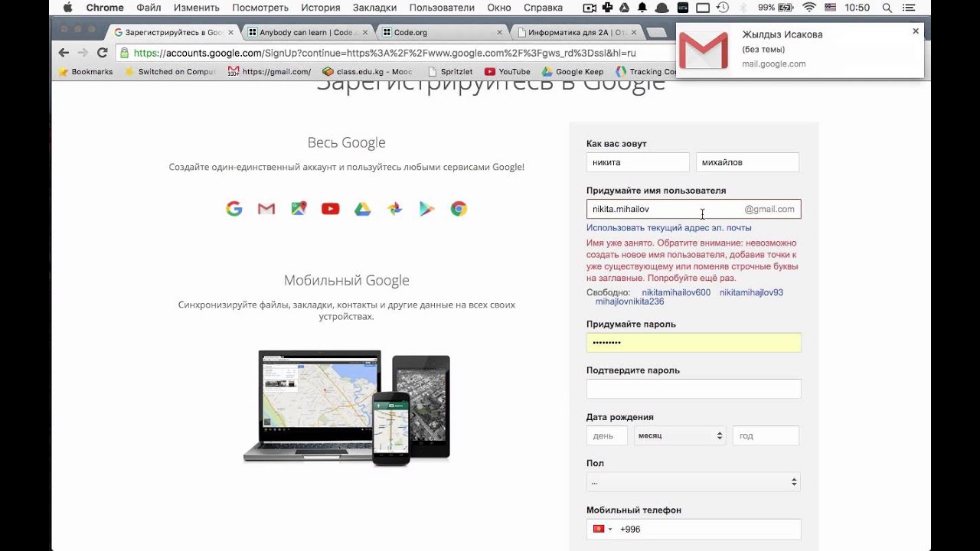Open the Файл menu
The image size is (980, 551).
149,8
